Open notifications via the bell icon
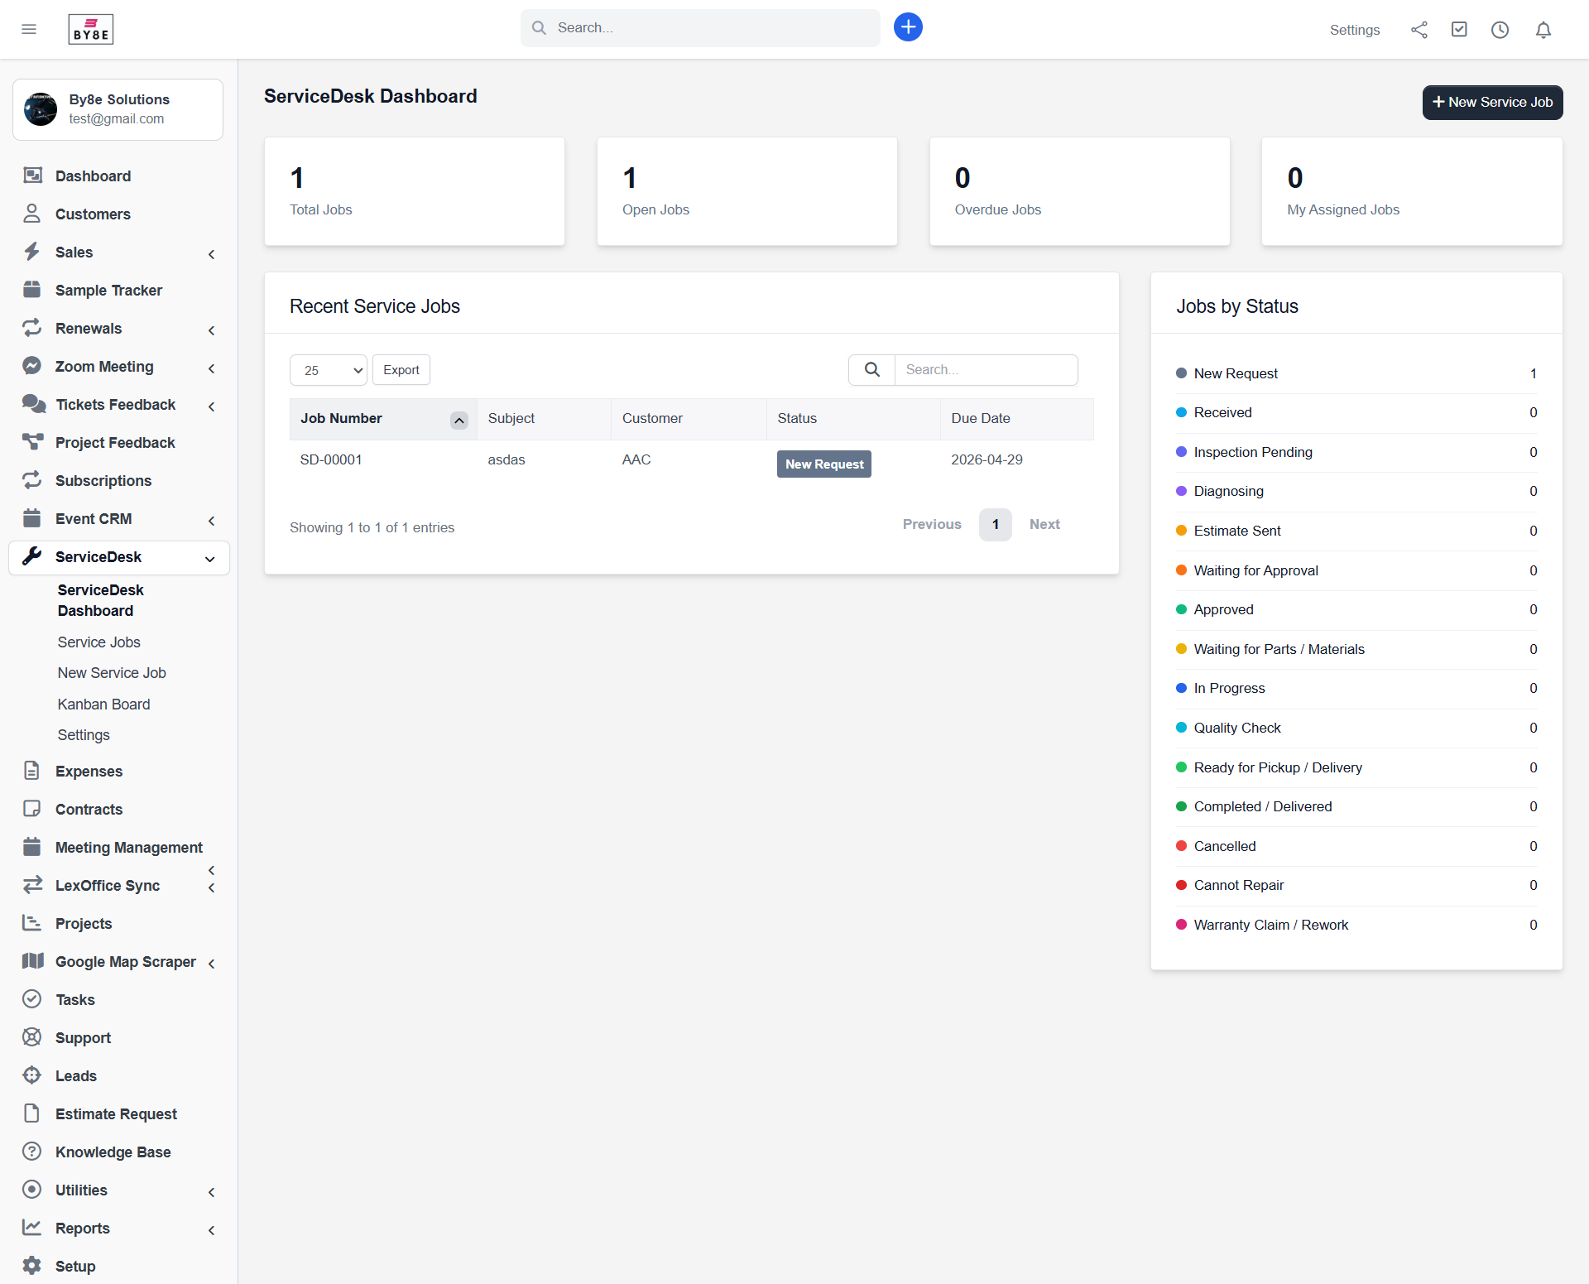This screenshot has height=1284, width=1589. [x=1543, y=30]
